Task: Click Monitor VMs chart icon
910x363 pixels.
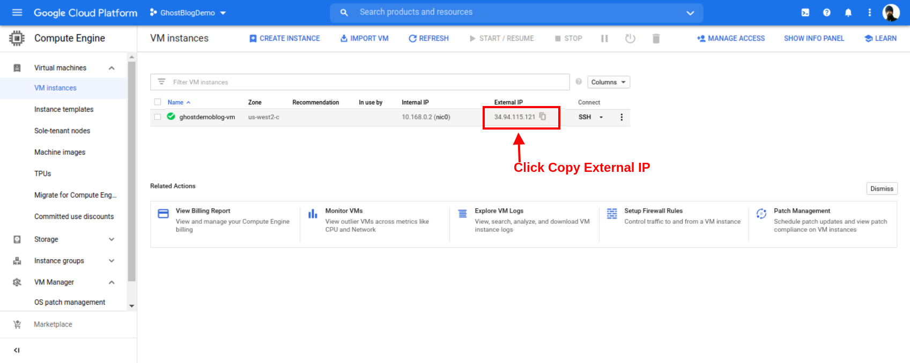Action: [x=313, y=214]
